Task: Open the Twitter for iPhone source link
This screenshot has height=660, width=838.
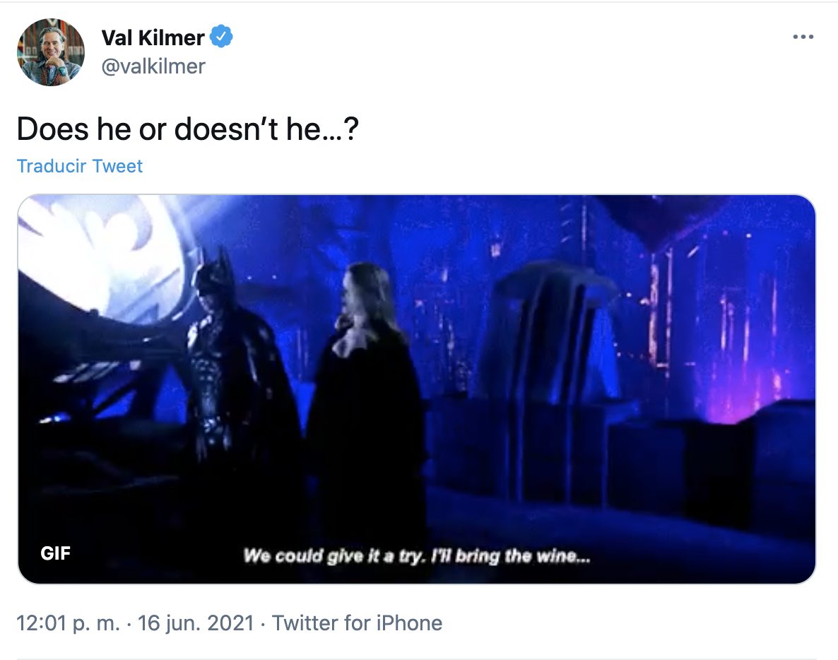Action: click(x=357, y=623)
